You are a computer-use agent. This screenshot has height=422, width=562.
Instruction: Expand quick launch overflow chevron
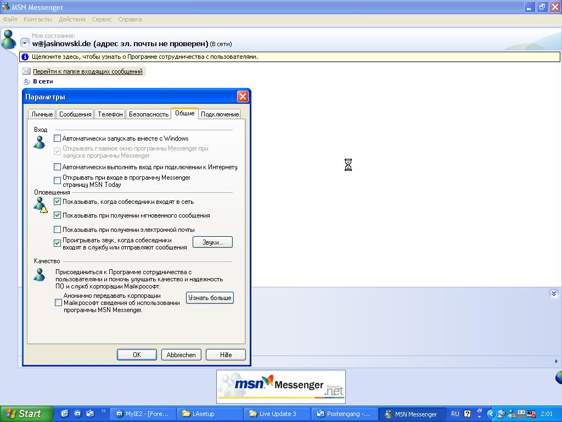pos(104,411)
